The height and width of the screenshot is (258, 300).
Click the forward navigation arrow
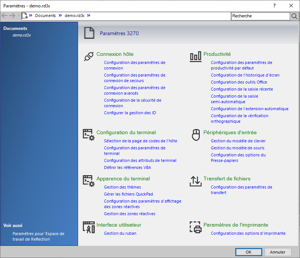(x=12, y=16)
